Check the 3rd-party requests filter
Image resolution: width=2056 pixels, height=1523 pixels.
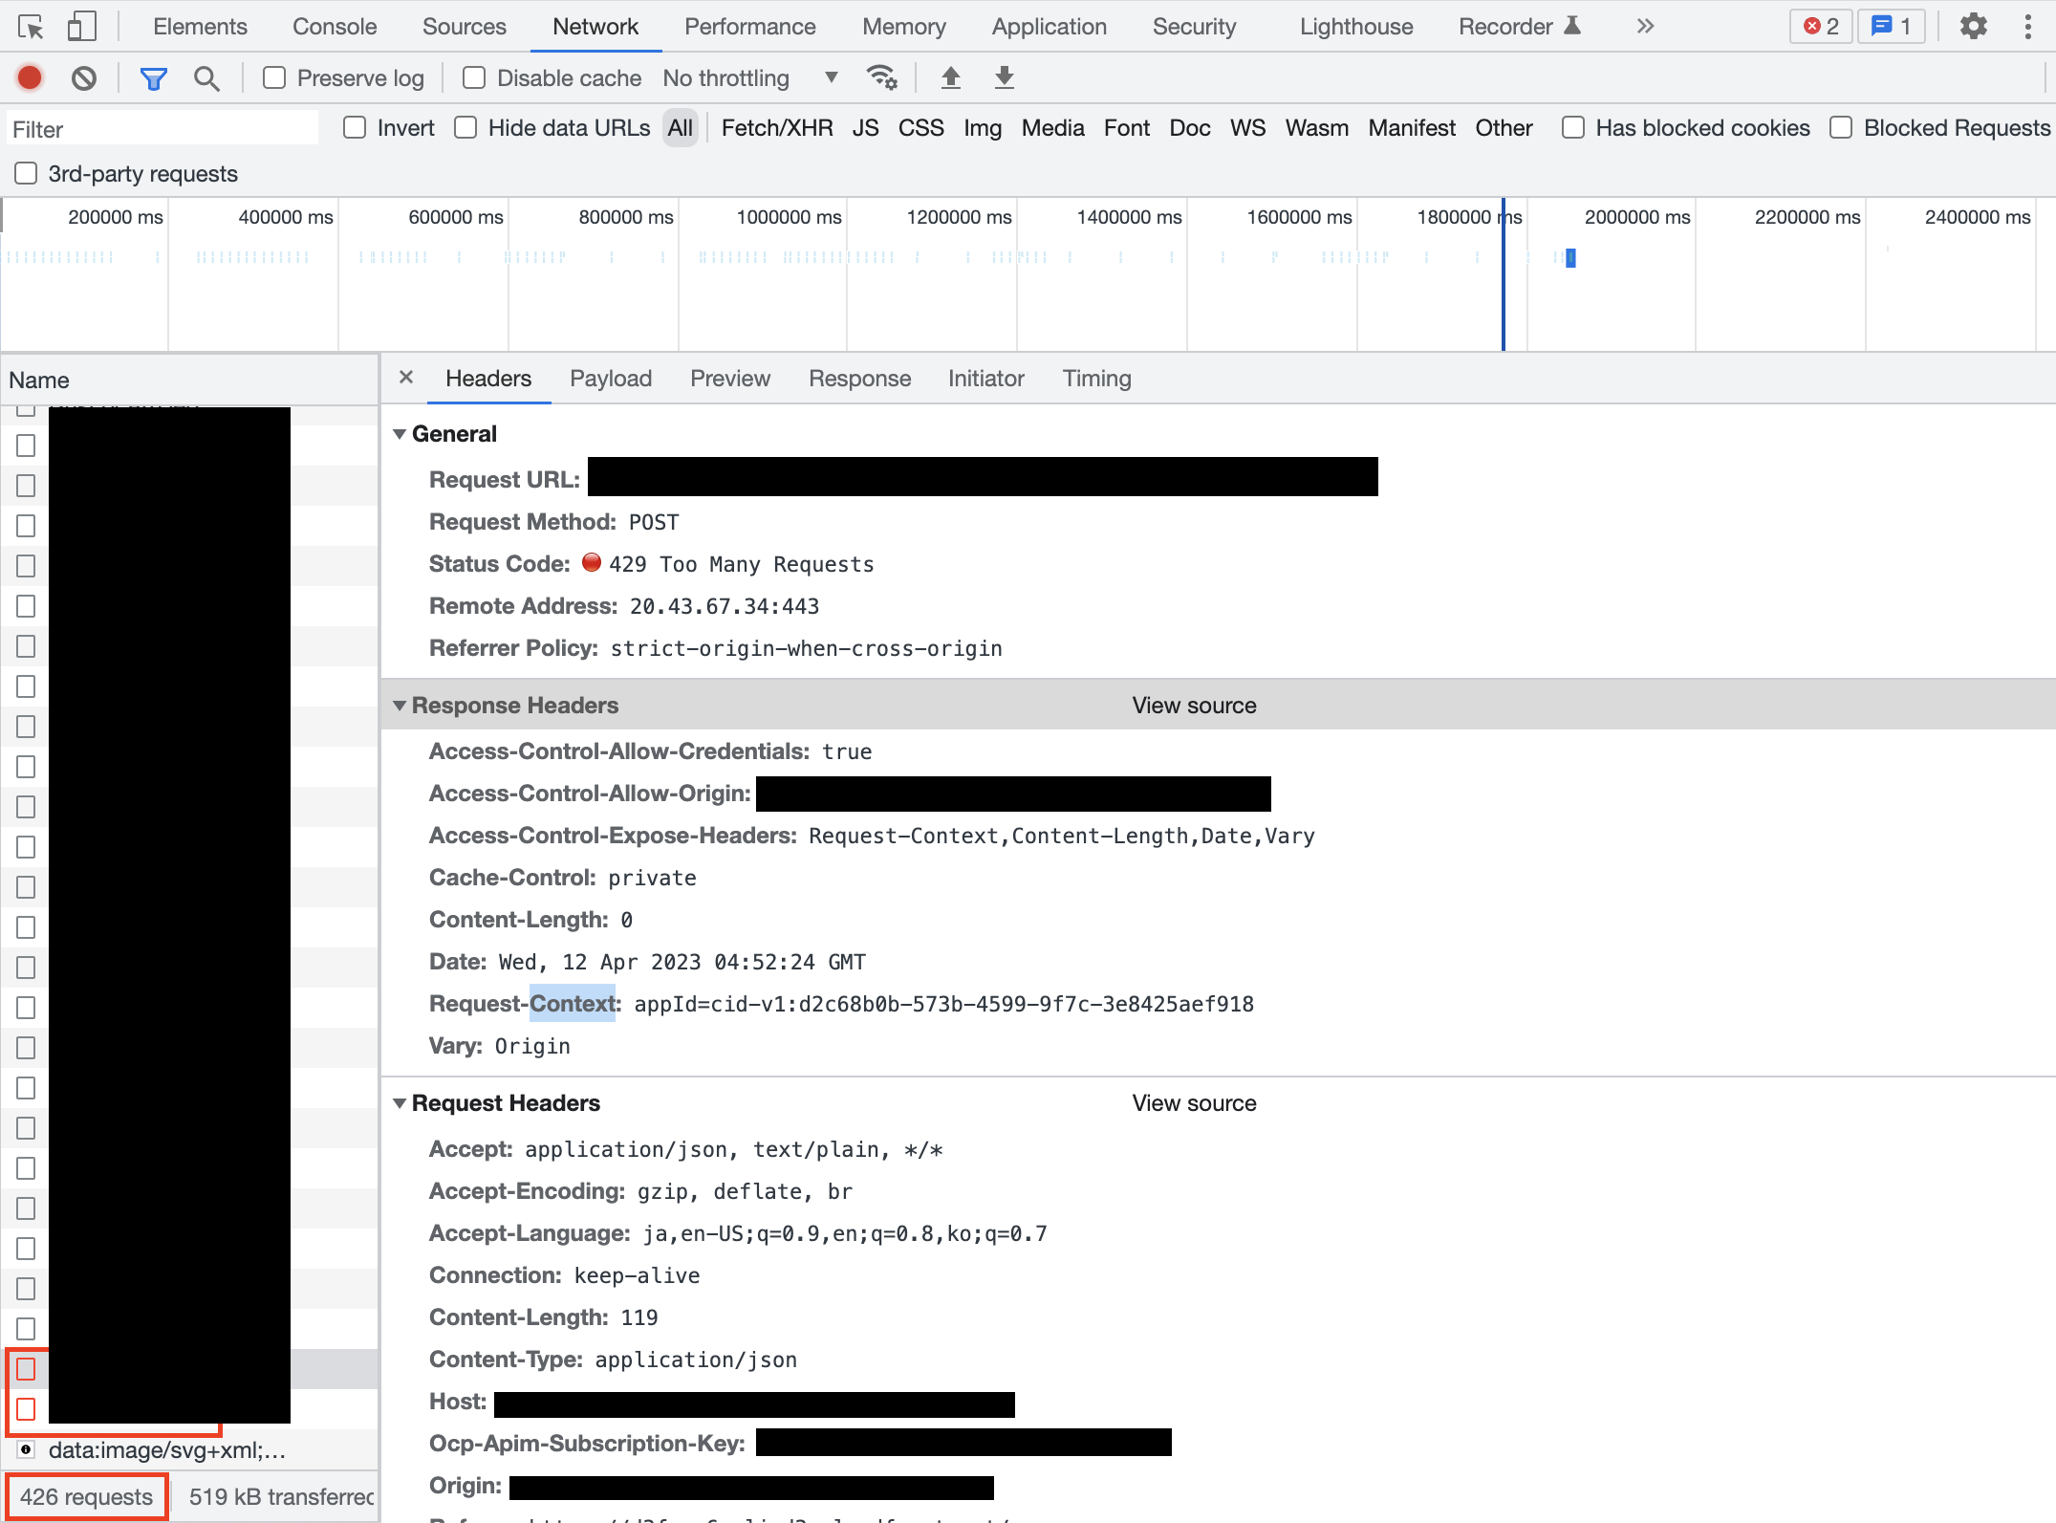25,173
